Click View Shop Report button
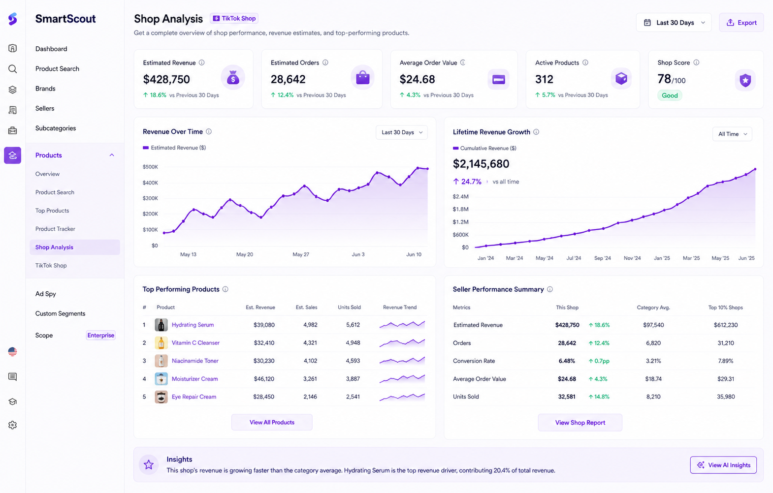The image size is (773, 493). [580, 423]
